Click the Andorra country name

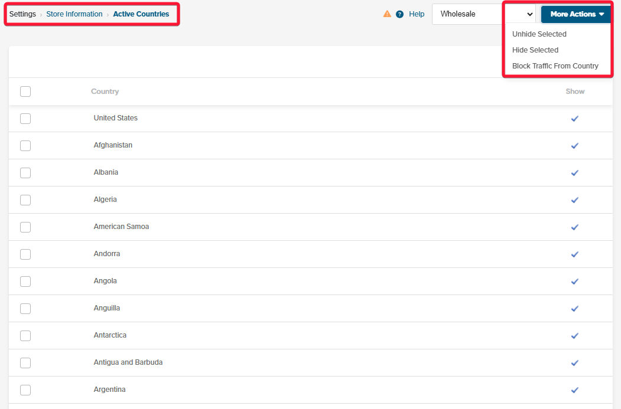point(106,254)
